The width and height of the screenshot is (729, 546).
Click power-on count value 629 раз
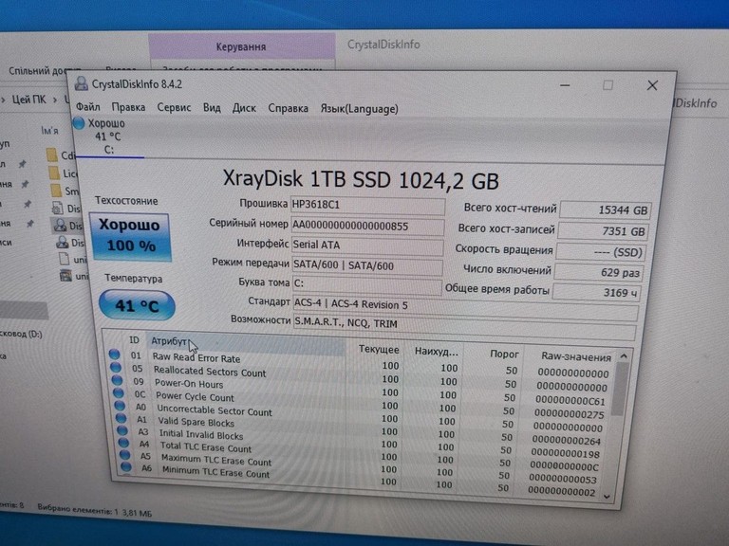598,273
